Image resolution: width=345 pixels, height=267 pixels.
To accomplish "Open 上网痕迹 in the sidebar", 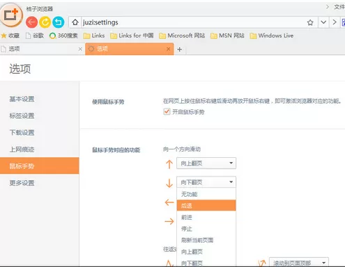I will coord(22,149).
